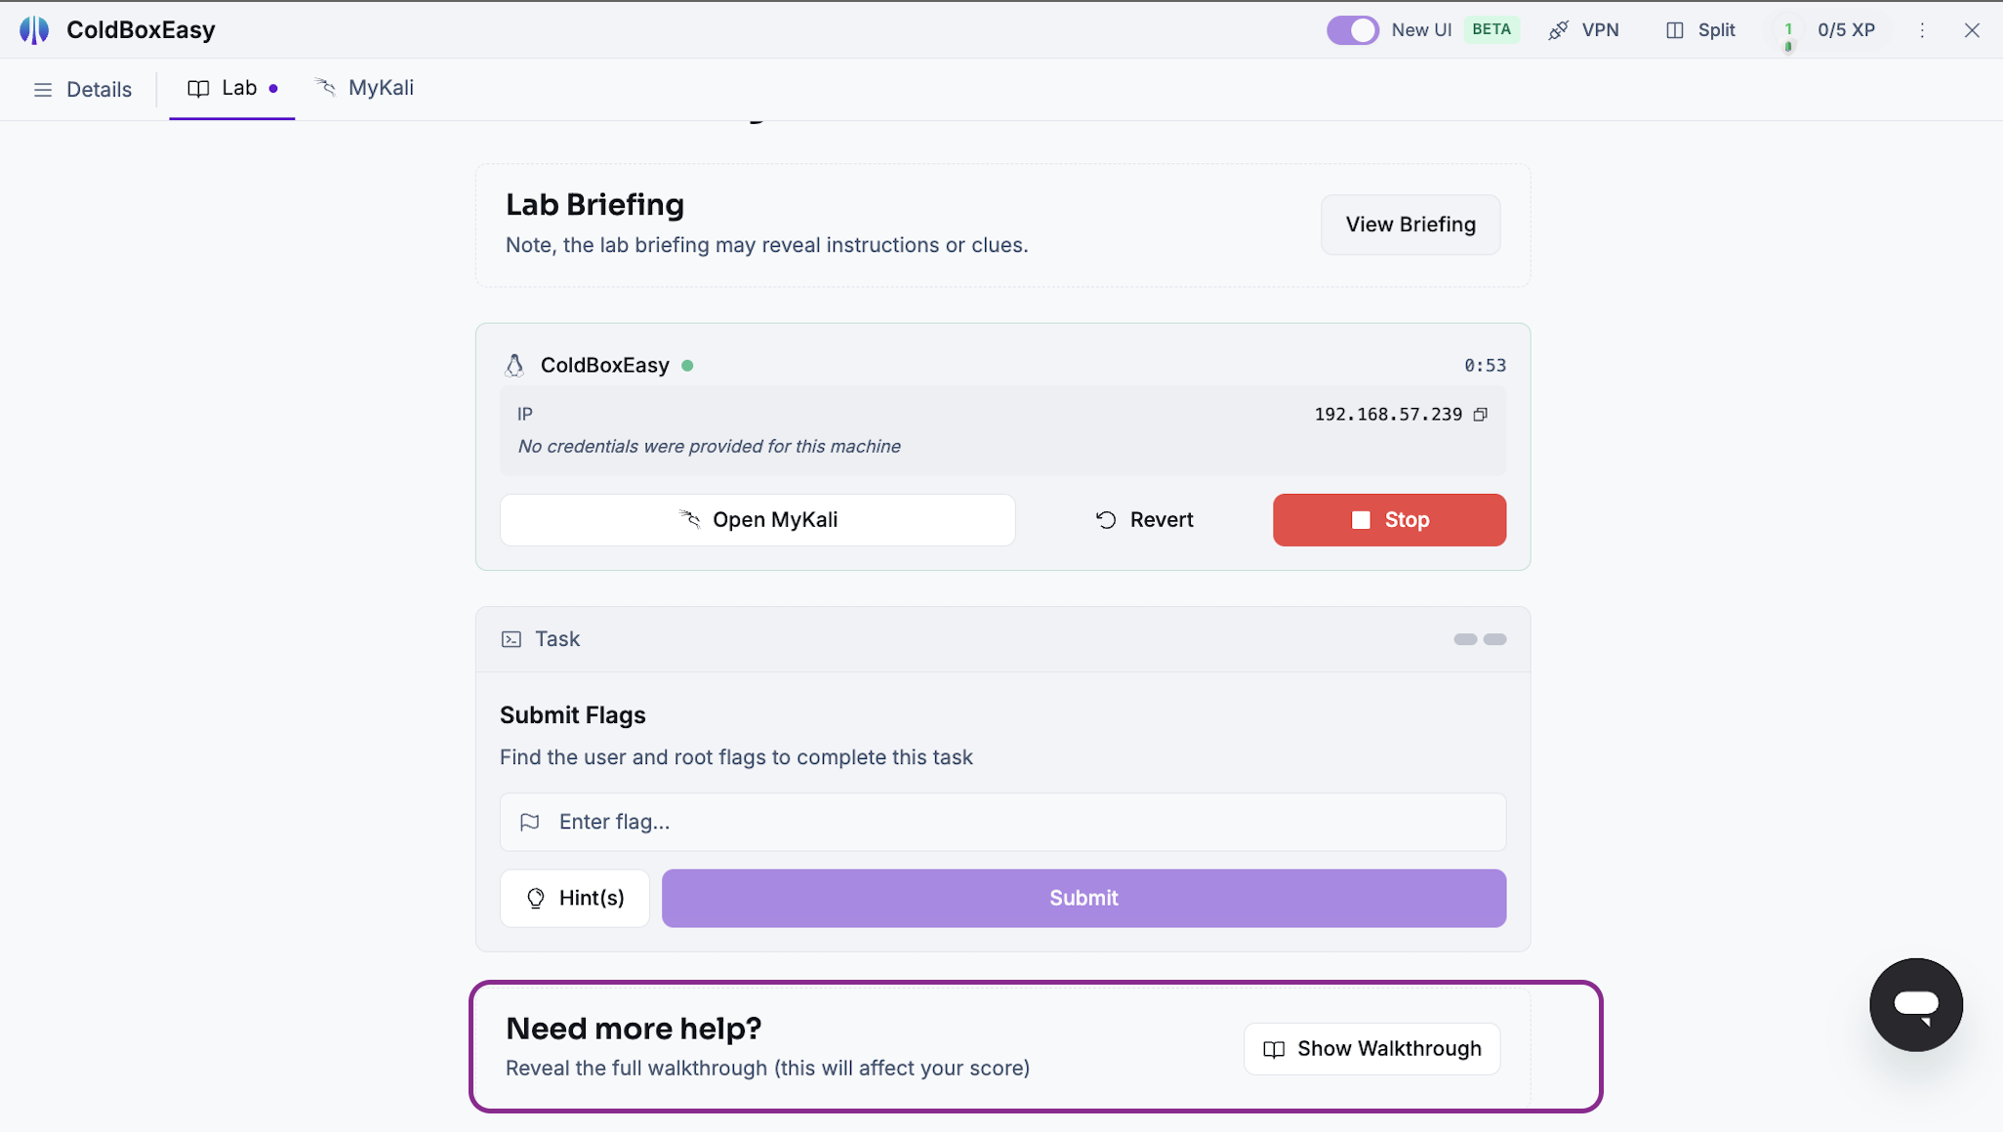The image size is (2003, 1132).
Task: Show Walkthrough to reveal full solution
Action: [x=1371, y=1049]
